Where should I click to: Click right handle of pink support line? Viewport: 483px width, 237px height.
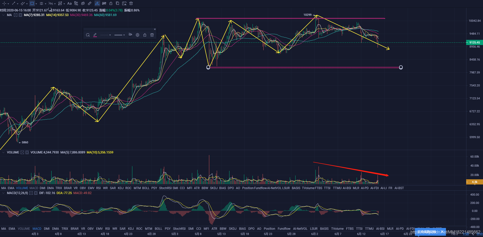(401, 67)
